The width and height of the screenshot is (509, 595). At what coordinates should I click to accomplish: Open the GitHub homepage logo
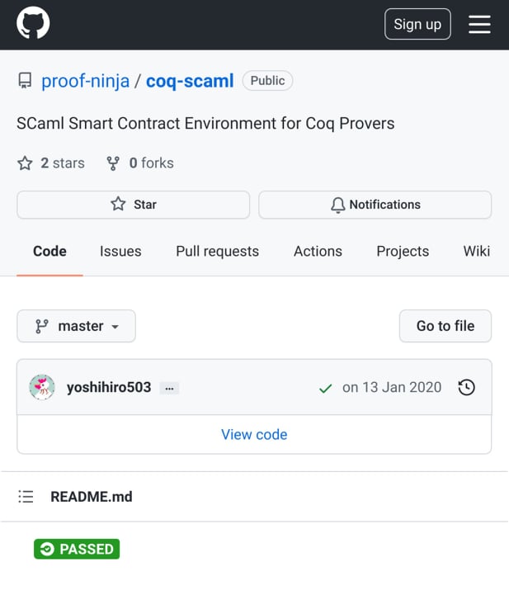pos(34,24)
